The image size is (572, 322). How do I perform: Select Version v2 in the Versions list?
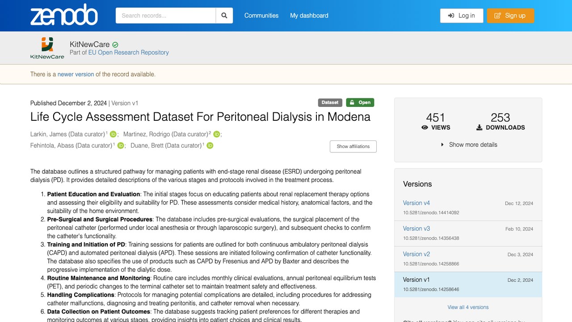(416, 254)
